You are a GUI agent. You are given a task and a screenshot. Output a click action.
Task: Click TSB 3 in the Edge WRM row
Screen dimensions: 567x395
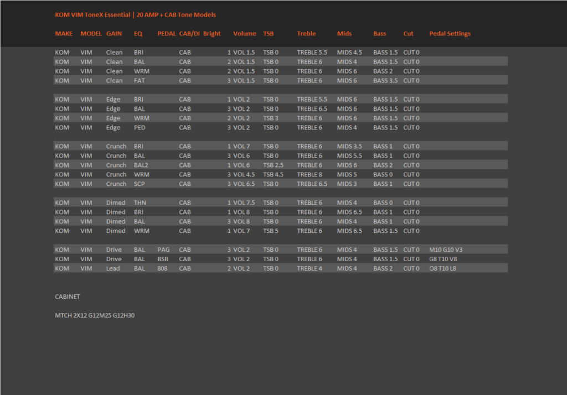coord(271,118)
